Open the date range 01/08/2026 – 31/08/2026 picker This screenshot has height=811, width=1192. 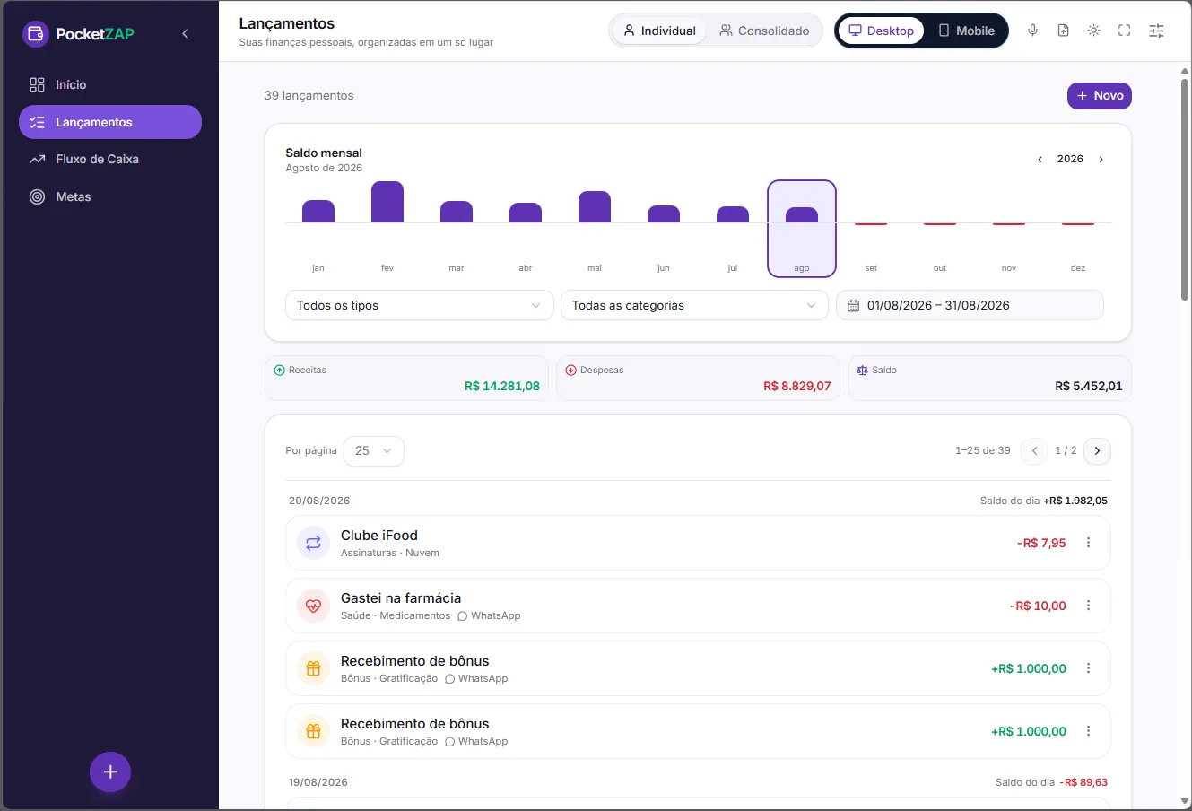click(970, 305)
